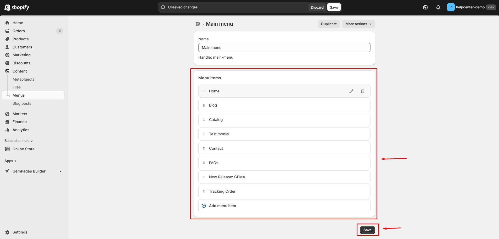Open the Shopify Inbox icon in top bar
This screenshot has height=239, width=499.
pos(425,7)
